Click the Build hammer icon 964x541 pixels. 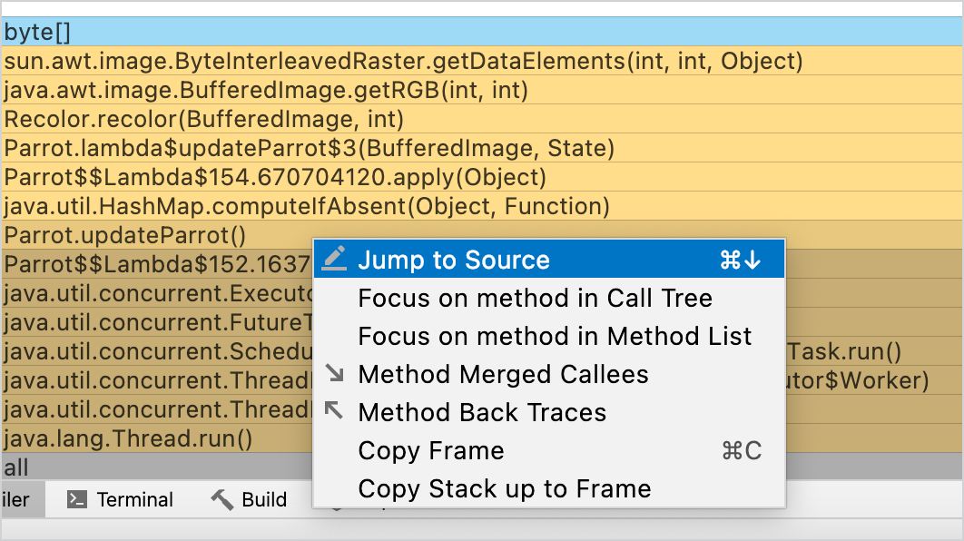pyautogui.click(x=222, y=499)
